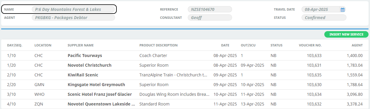
Task: Select the Novotel Queenstown Lakeside row
Action: [x=185, y=104]
